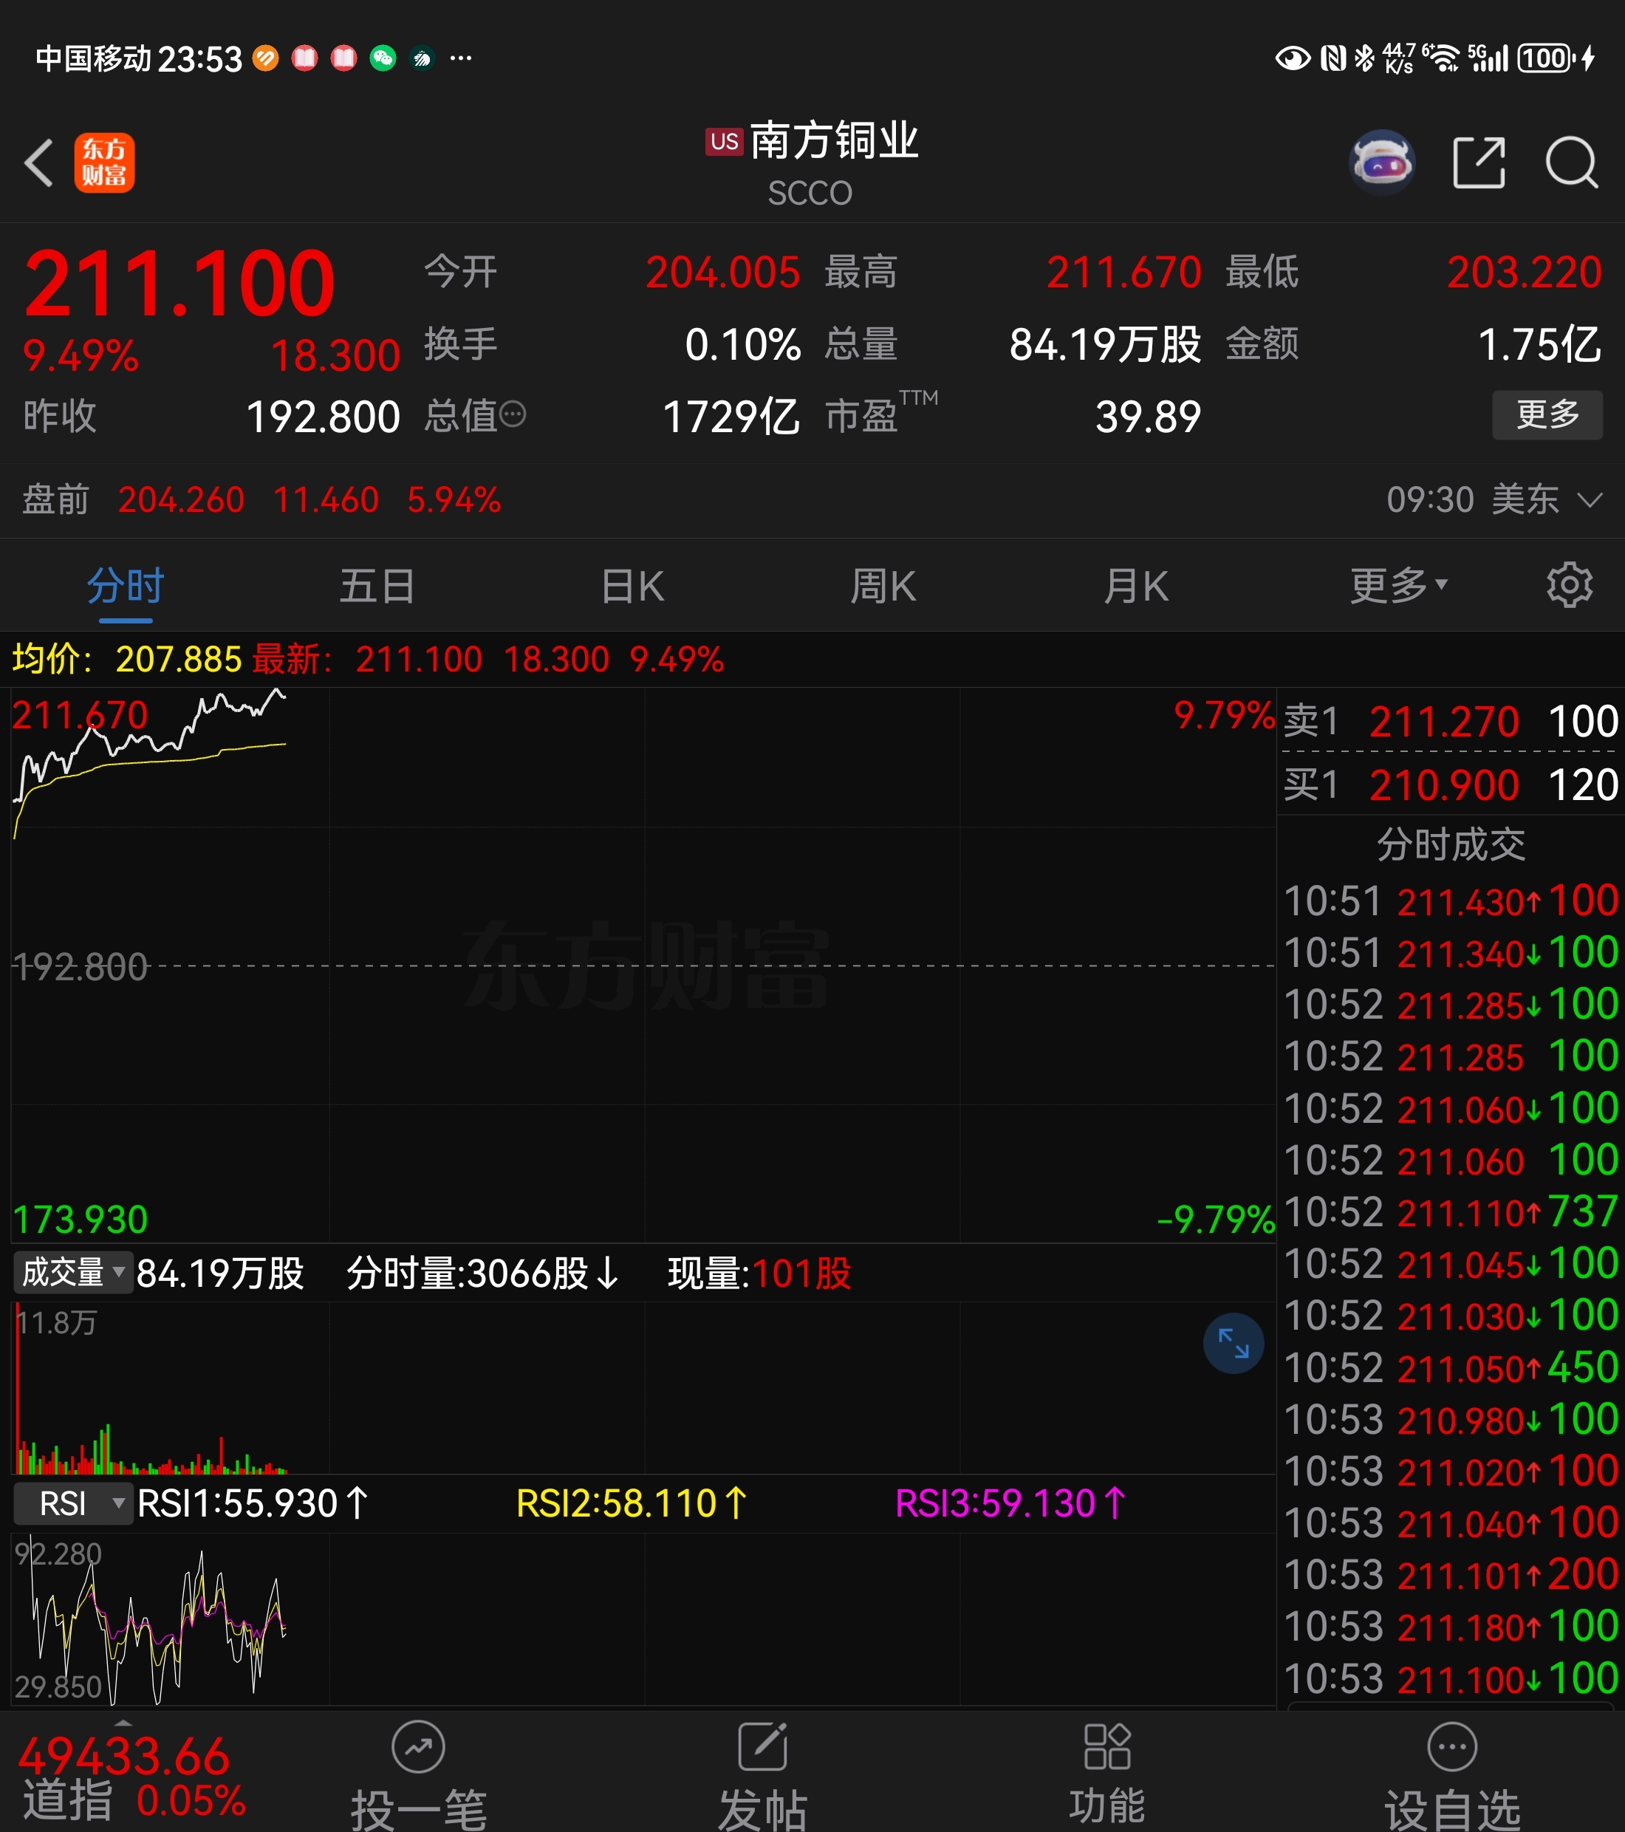The width and height of the screenshot is (1625, 1832).
Task: Tap the back arrow icon
Action: 39,163
